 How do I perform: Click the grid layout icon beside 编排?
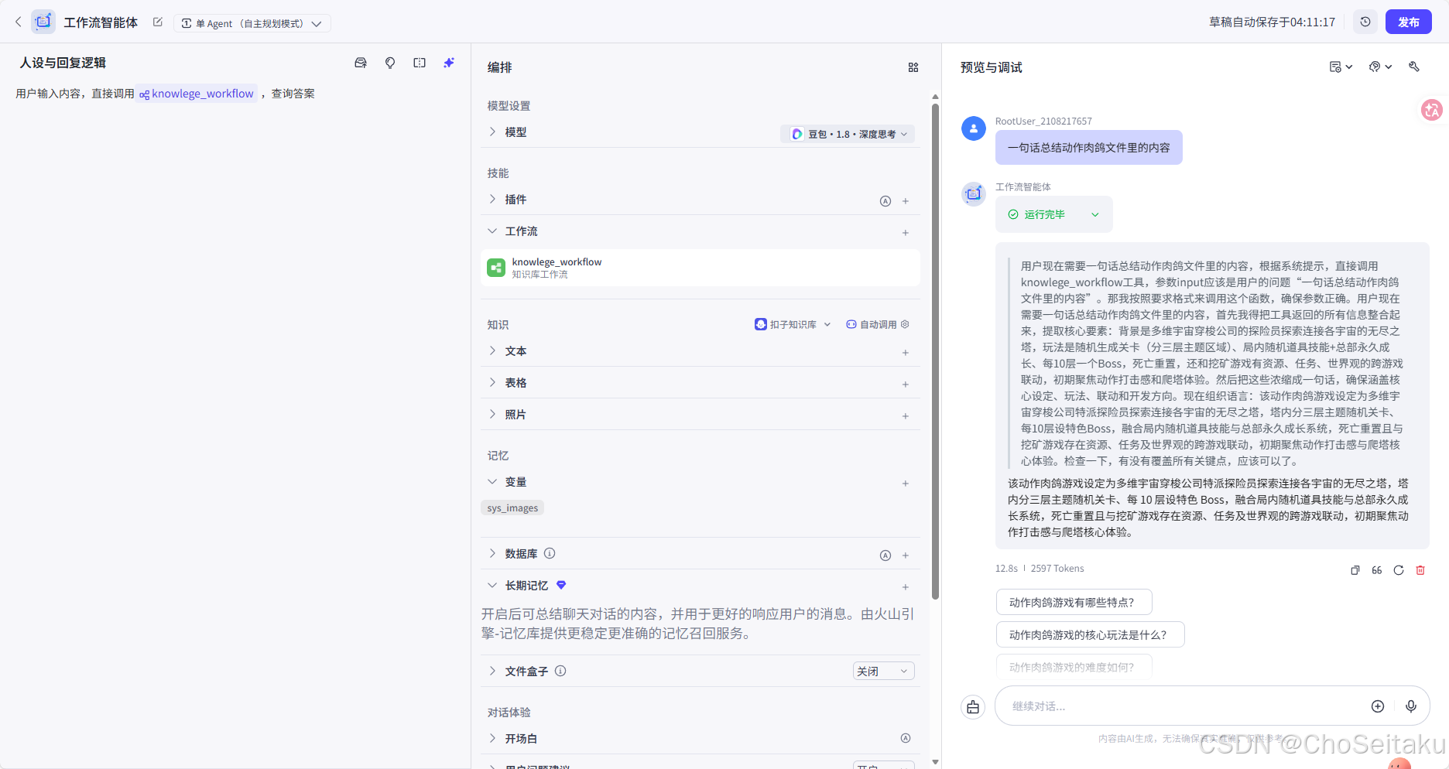(913, 68)
